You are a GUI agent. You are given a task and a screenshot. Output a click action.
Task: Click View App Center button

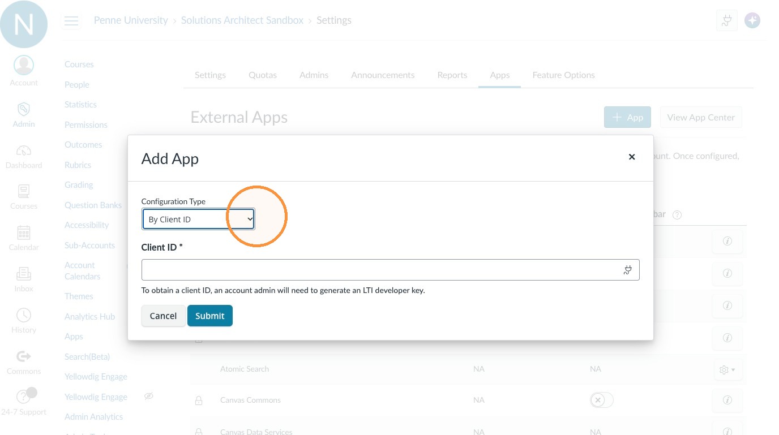(x=701, y=117)
